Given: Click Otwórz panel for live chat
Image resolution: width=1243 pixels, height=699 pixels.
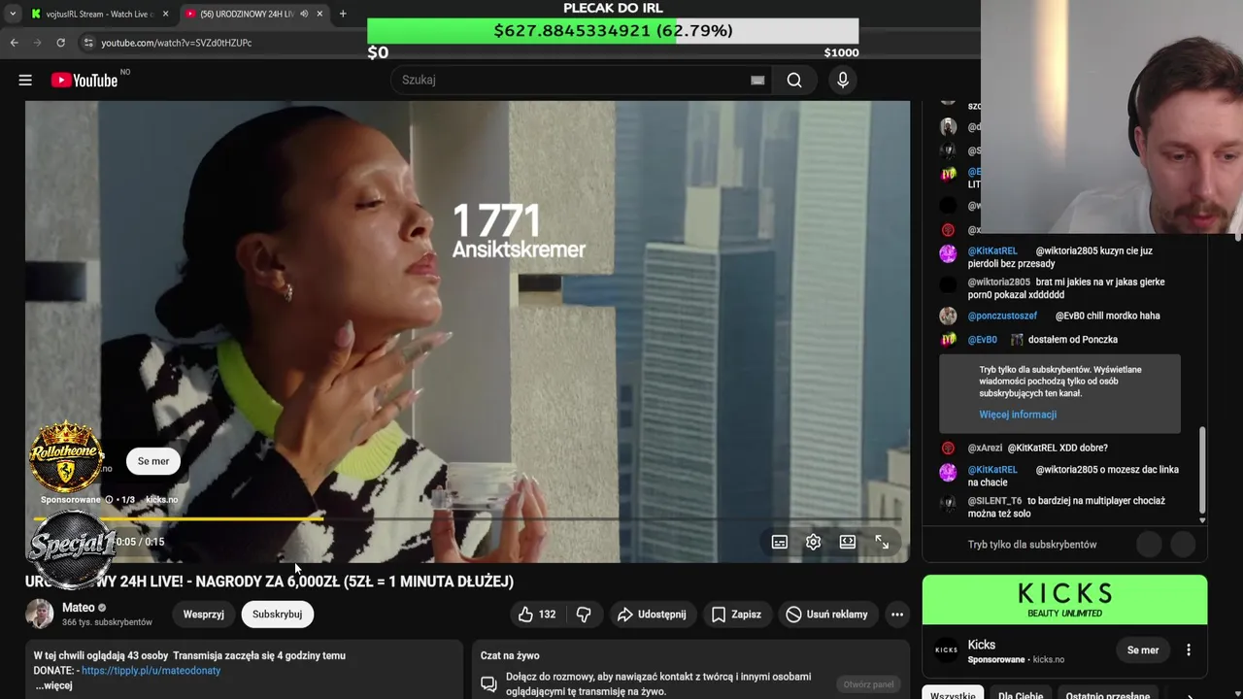Looking at the screenshot, I should pyautogui.click(x=868, y=684).
